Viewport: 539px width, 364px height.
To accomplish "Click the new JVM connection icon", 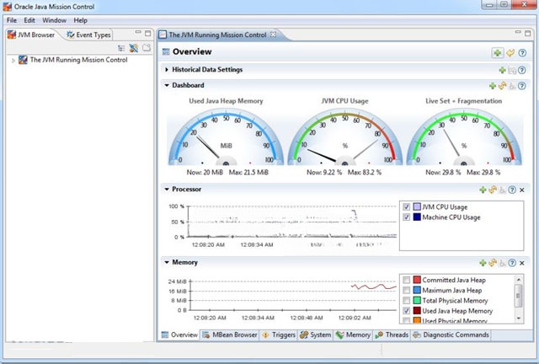I will click(x=133, y=48).
